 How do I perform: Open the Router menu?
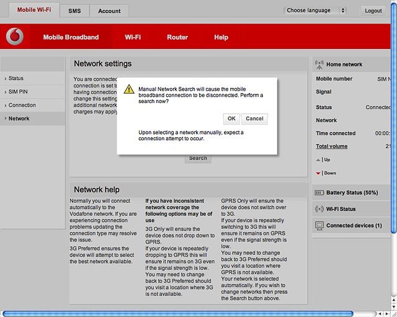(177, 37)
